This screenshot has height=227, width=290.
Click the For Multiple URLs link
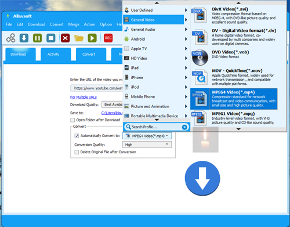[84, 97]
